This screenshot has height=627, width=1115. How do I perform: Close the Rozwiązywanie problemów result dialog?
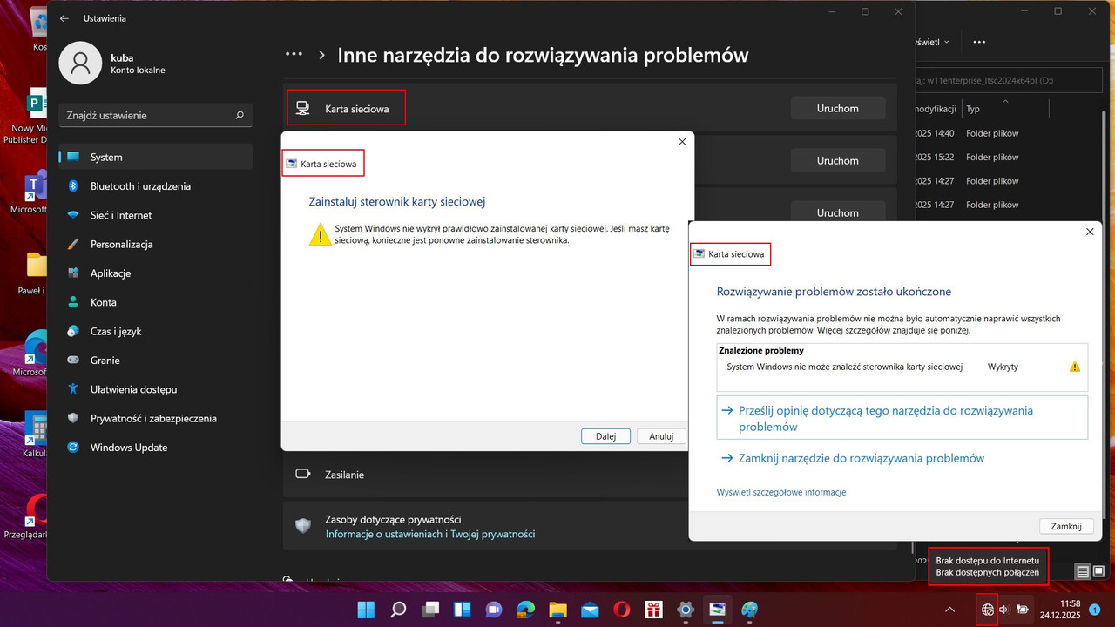pyautogui.click(x=1090, y=232)
